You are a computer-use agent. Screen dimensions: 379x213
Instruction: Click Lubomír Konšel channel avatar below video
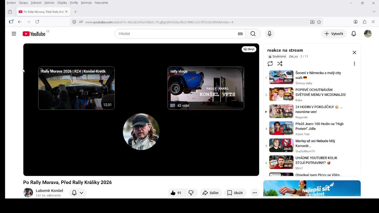[28, 193]
